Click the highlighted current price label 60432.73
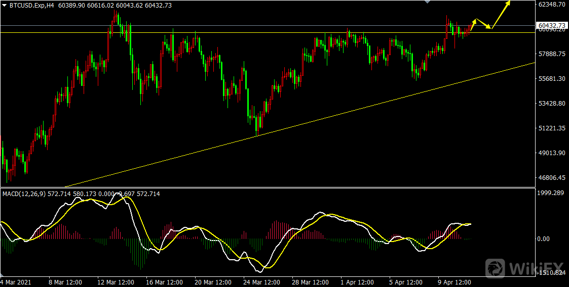The width and height of the screenshot is (569, 287). [x=552, y=25]
